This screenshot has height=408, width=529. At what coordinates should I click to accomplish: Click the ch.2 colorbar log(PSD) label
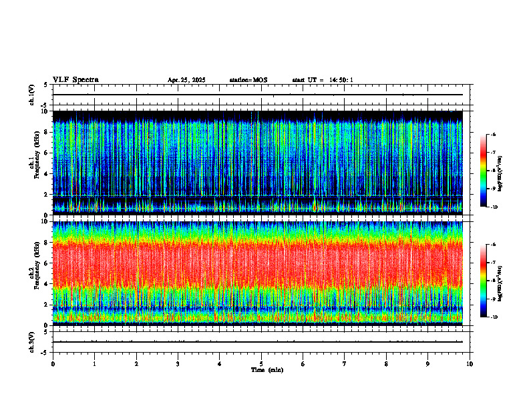500,283
